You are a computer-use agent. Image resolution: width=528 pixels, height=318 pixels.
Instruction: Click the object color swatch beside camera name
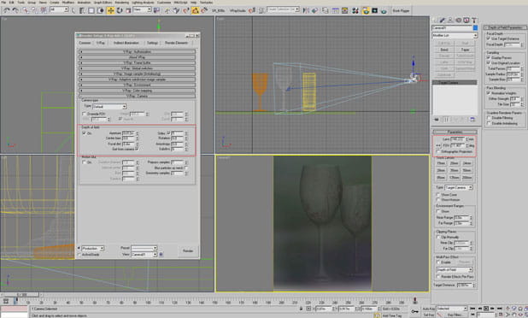tap(475, 27)
